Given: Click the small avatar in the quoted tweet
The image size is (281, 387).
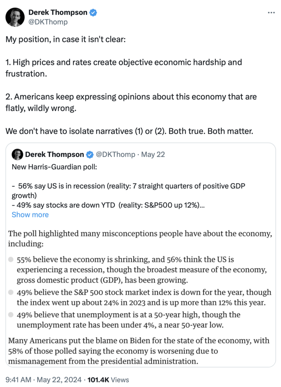Looking at the screenshot, I should pos(17,154).
